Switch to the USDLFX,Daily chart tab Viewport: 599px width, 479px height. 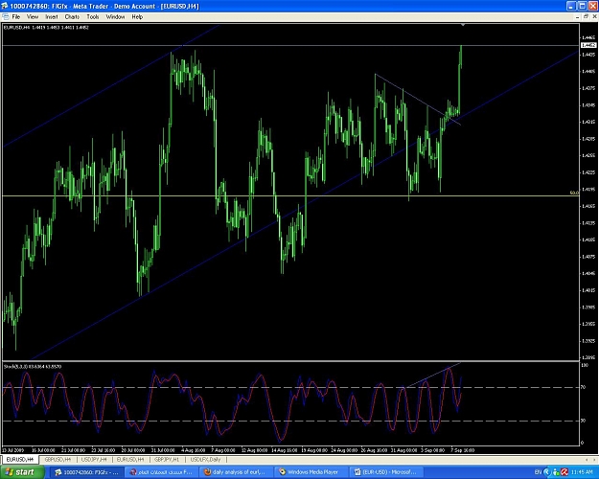tap(205, 460)
